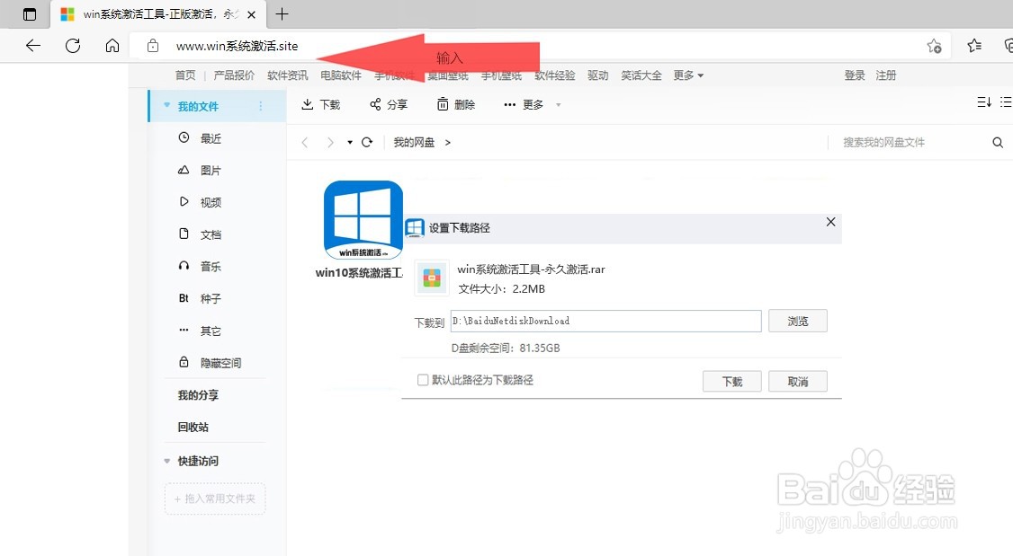Open the 隐藏空间 locked space
Viewport: 1013px width, 556px height.
click(220, 363)
